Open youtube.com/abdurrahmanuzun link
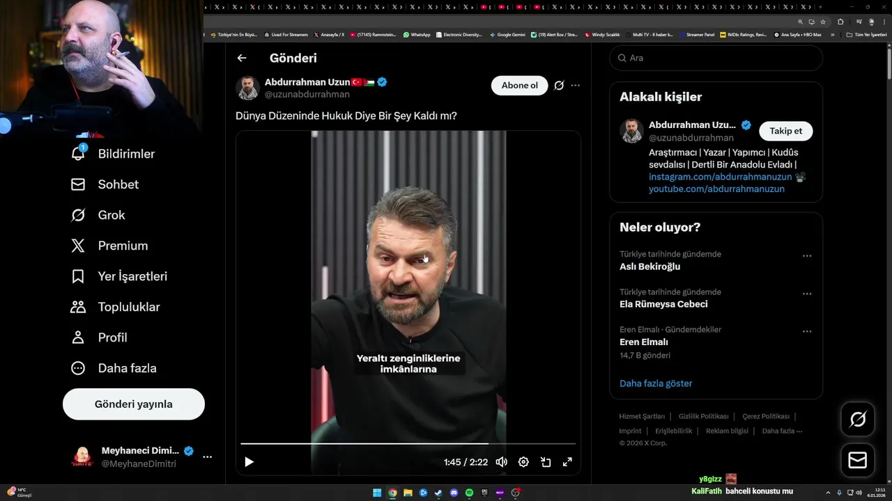The width and height of the screenshot is (892, 501). pos(716,189)
